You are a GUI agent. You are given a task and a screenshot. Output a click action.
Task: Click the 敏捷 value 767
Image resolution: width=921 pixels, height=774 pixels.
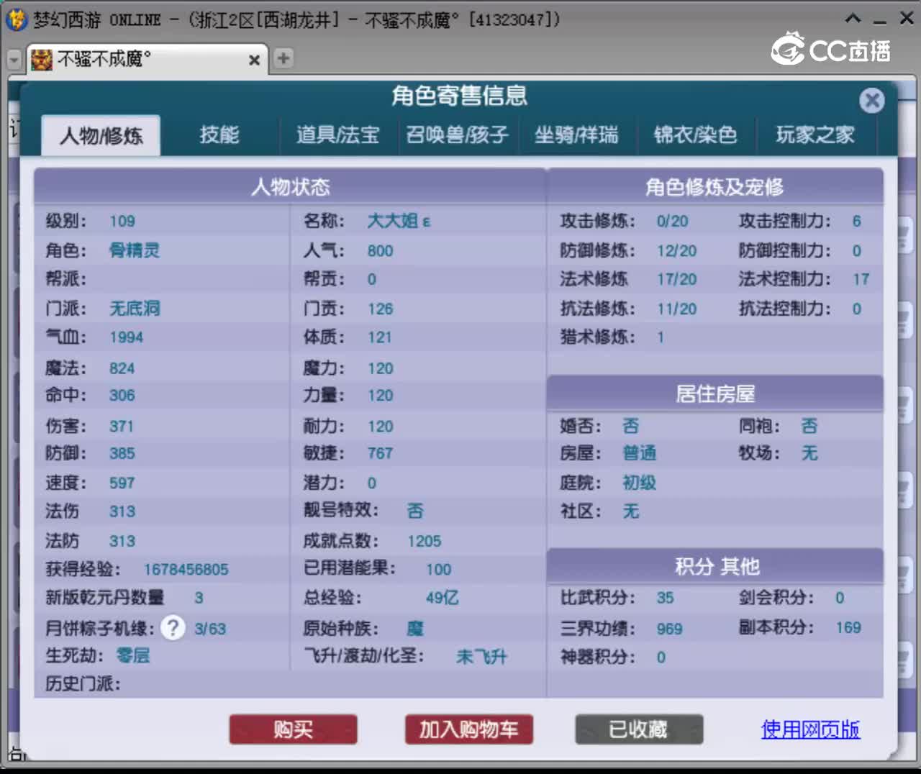coord(380,453)
